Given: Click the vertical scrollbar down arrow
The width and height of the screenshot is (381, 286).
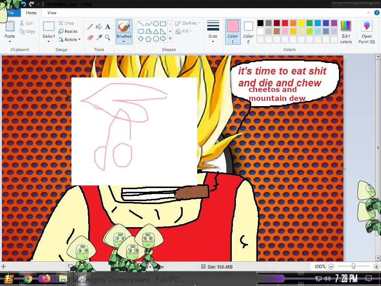Looking at the screenshot, I should point(378,258).
